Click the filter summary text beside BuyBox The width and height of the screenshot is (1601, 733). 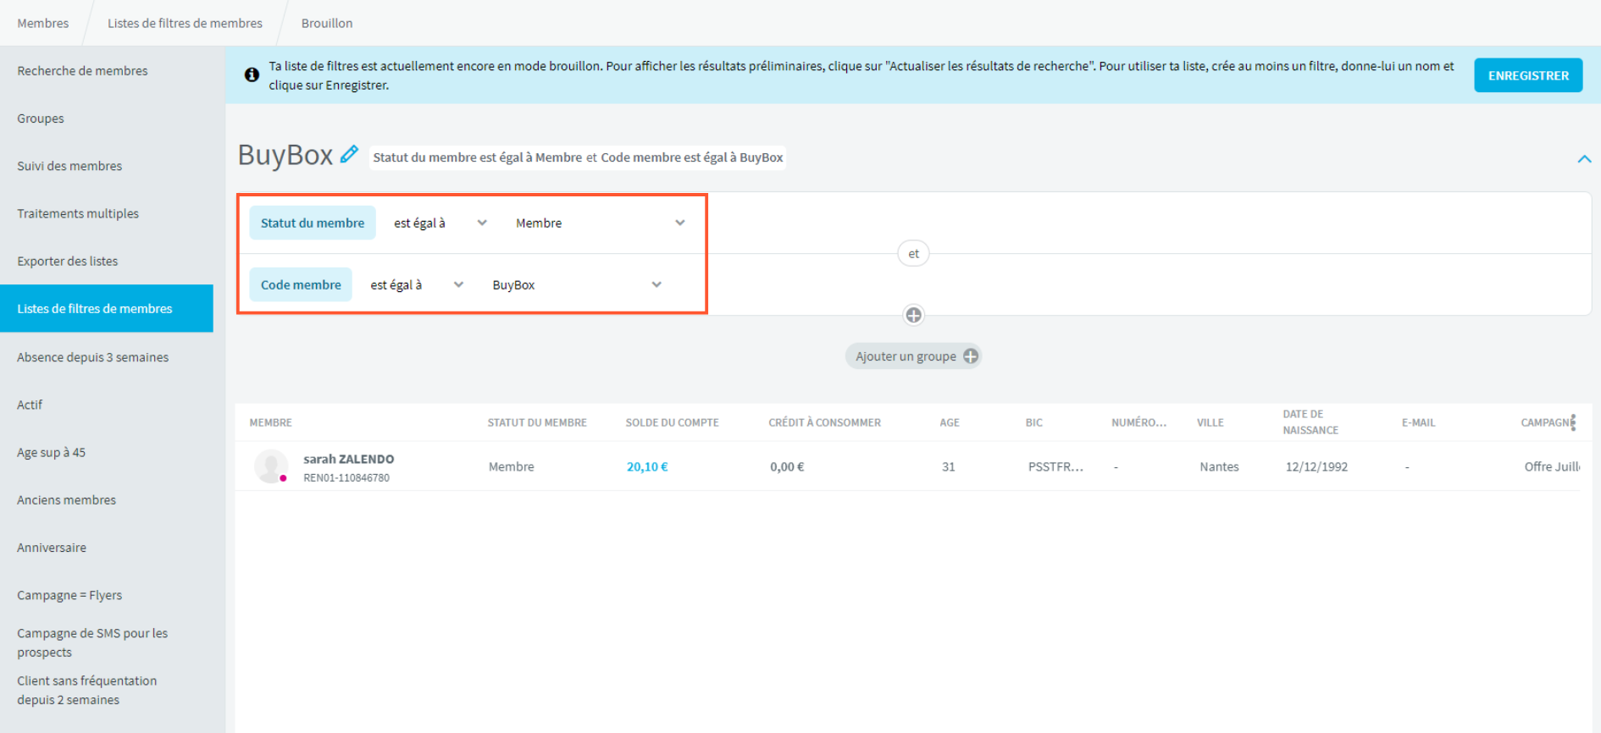(578, 157)
